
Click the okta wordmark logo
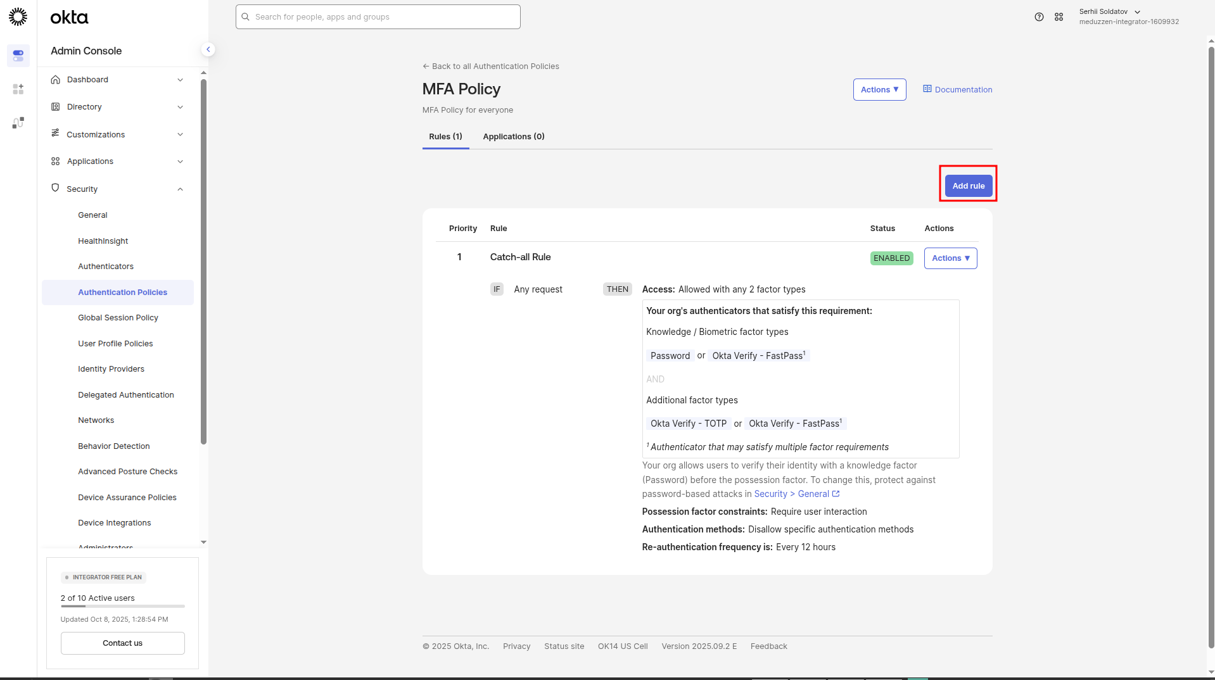pos(69,17)
